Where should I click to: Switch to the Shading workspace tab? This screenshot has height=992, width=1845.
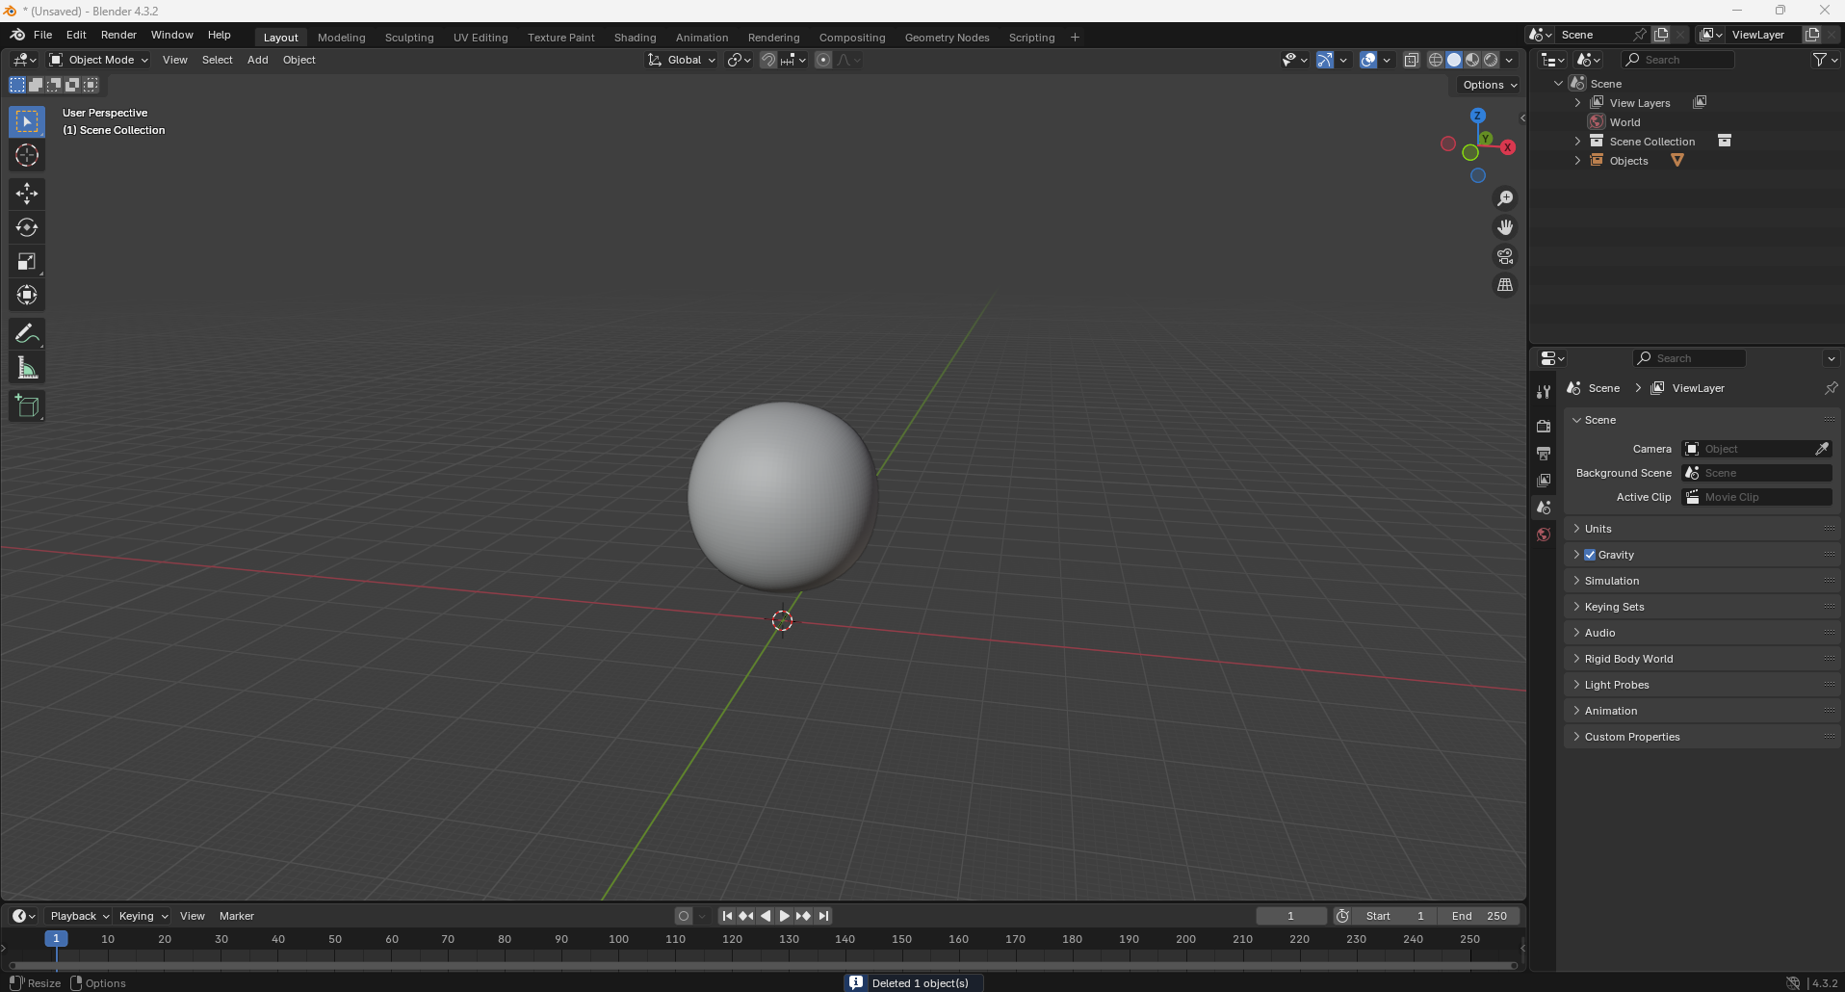click(x=635, y=37)
